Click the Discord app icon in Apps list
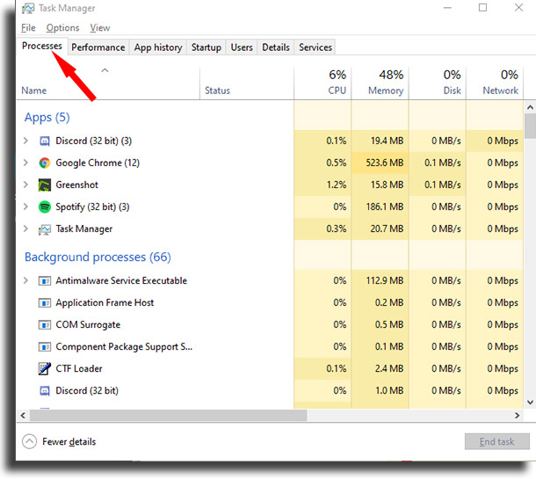 (x=45, y=141)
